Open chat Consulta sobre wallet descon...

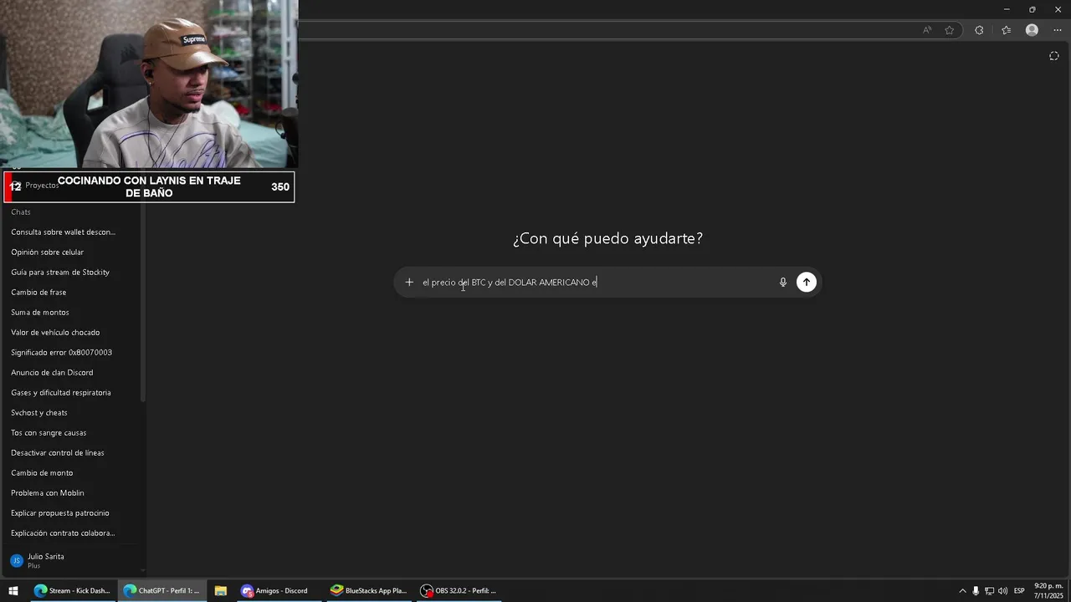(x=64, y=232)
